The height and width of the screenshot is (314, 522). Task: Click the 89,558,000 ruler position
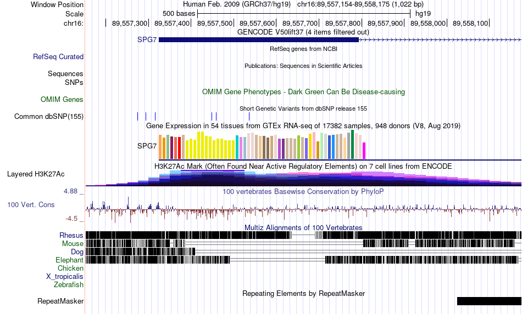pos(428,23)
